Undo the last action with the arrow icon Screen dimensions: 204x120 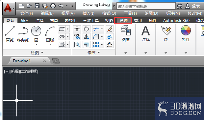click(61, 6)
